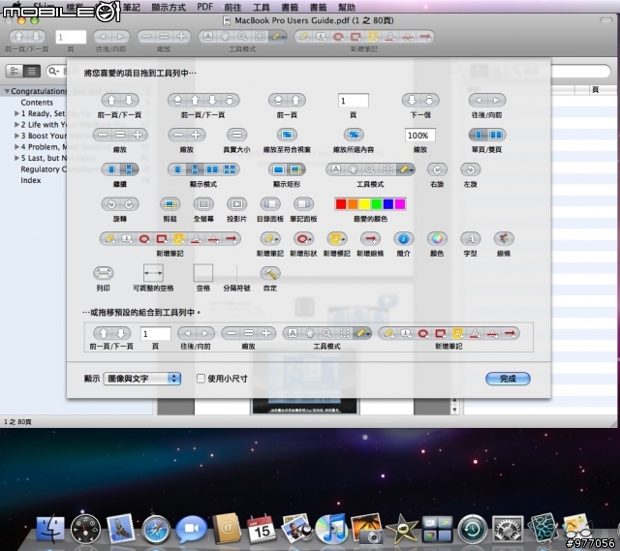Click the 下一個 next item in palette
The image size is (620, 551).
(x=419, y=101)
